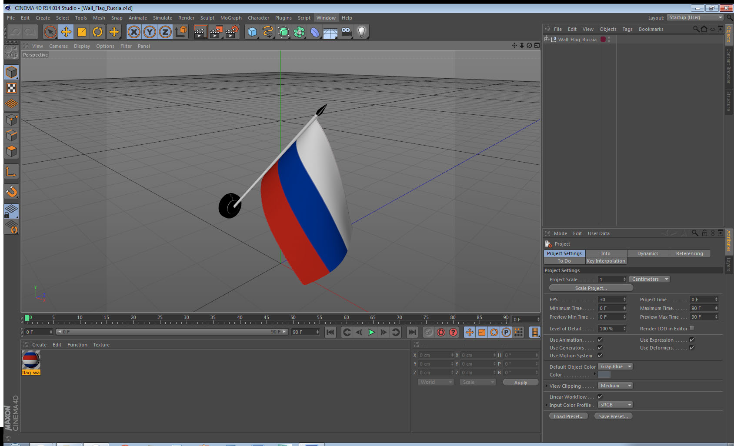The image size is (734, 446).
Task: Open the MoGraph menu
Action: click(231, 18)
